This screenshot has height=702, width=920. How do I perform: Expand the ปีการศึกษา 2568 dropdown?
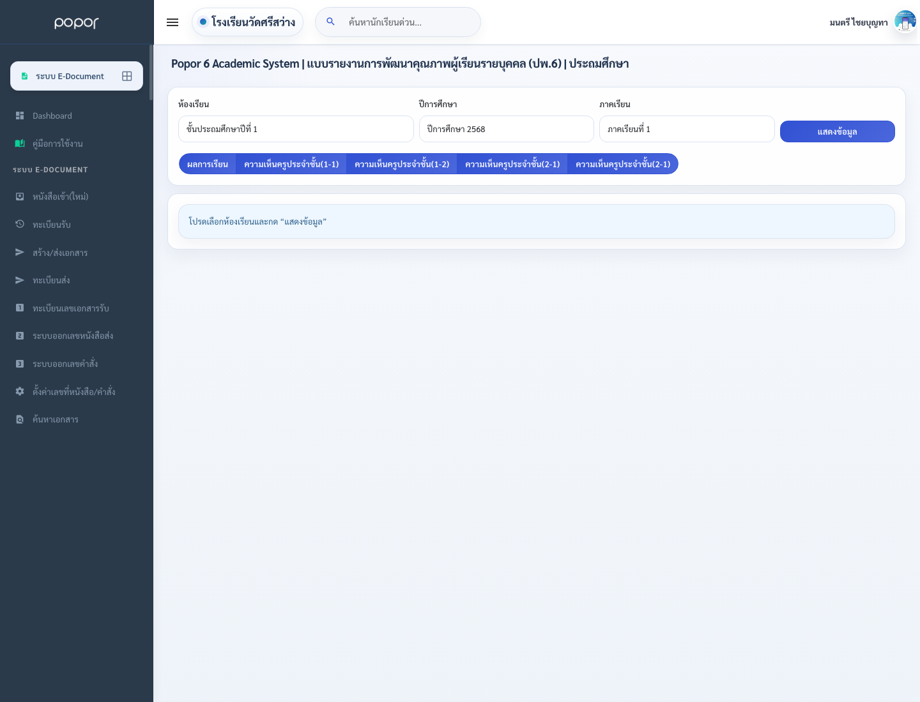pyautogui.click(x=507, y=129)
